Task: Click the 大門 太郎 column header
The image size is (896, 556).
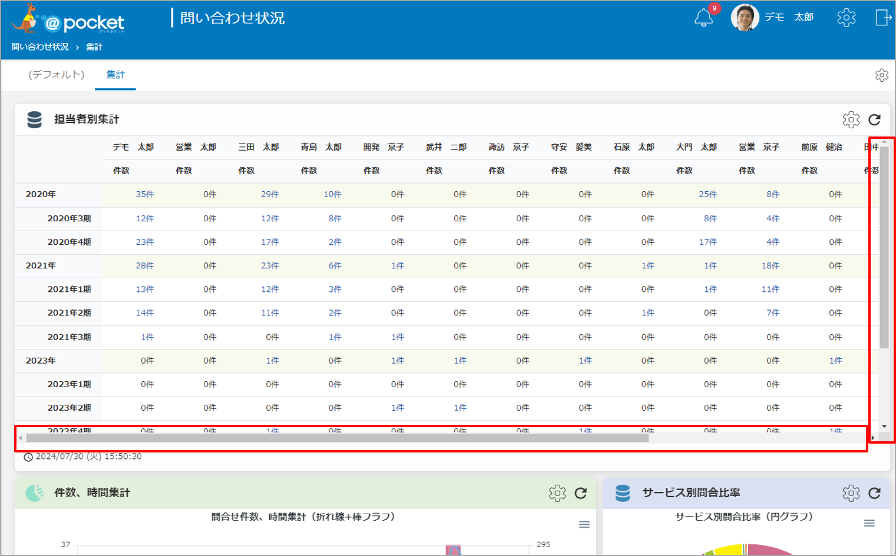Action: pyautogui.click(x=696, y=147)
